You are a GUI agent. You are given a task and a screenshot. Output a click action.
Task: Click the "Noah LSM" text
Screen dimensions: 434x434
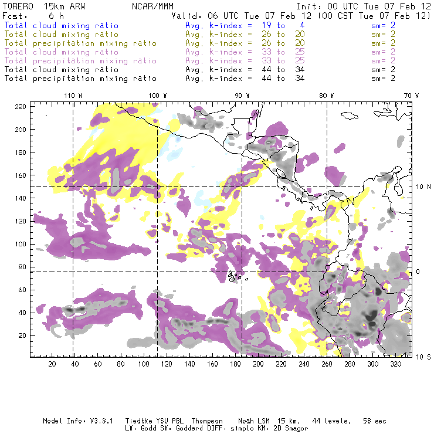(254, 421)
